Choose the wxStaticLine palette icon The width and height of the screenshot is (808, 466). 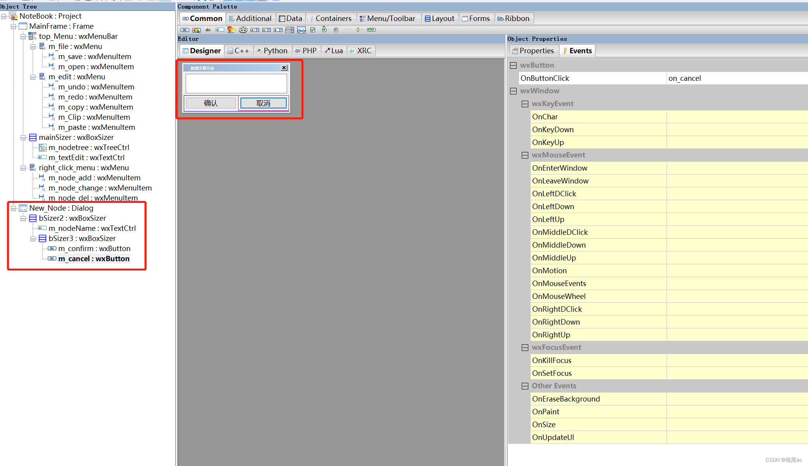point(348,30)
